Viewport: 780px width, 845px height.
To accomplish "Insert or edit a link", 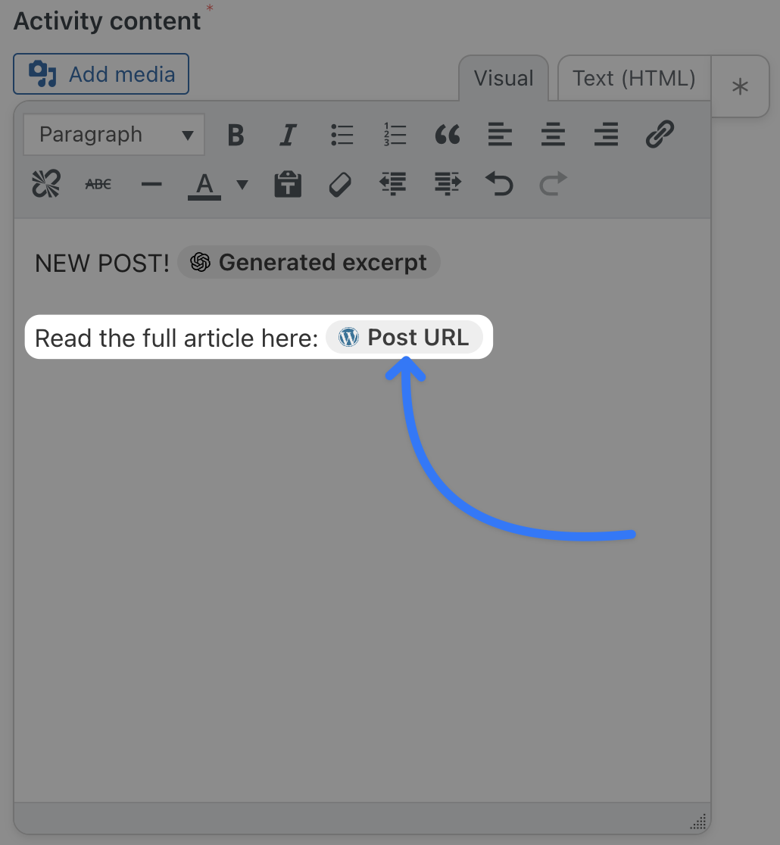I will click(660, 135).
